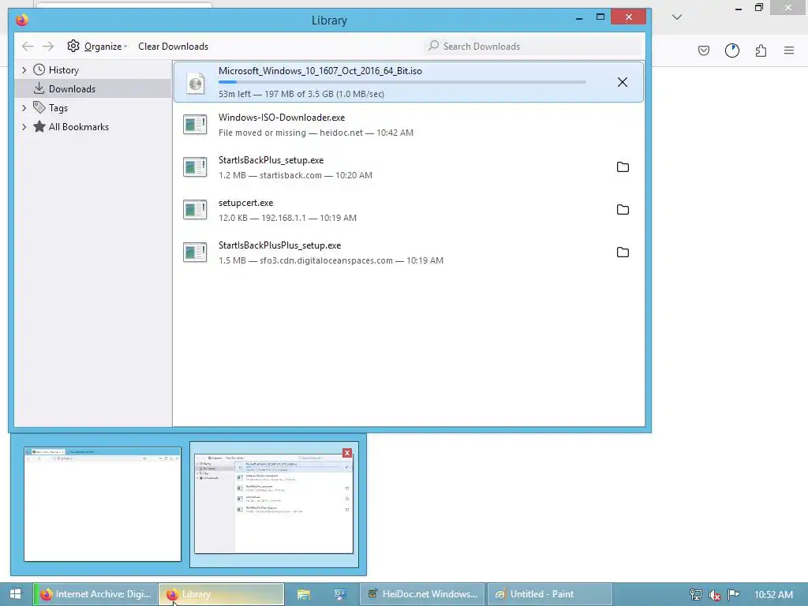The image size is (808, 606).
Task: Open Firefox downloads progress indicator
Action: (x=732, y=50)
